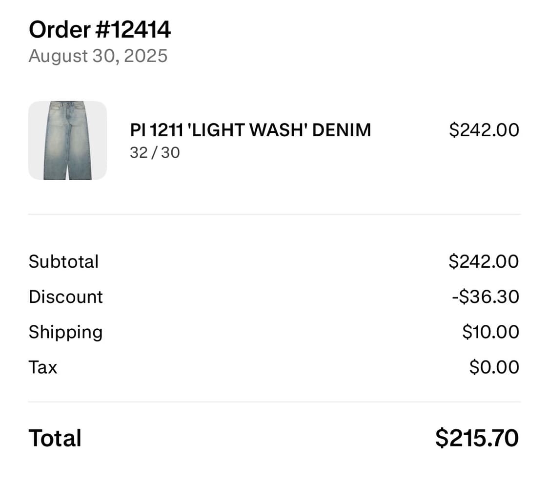This screenshot has height=488, width=549.
Task: Click the light wash denim jeans thumbnail
Action: (67, 140)
